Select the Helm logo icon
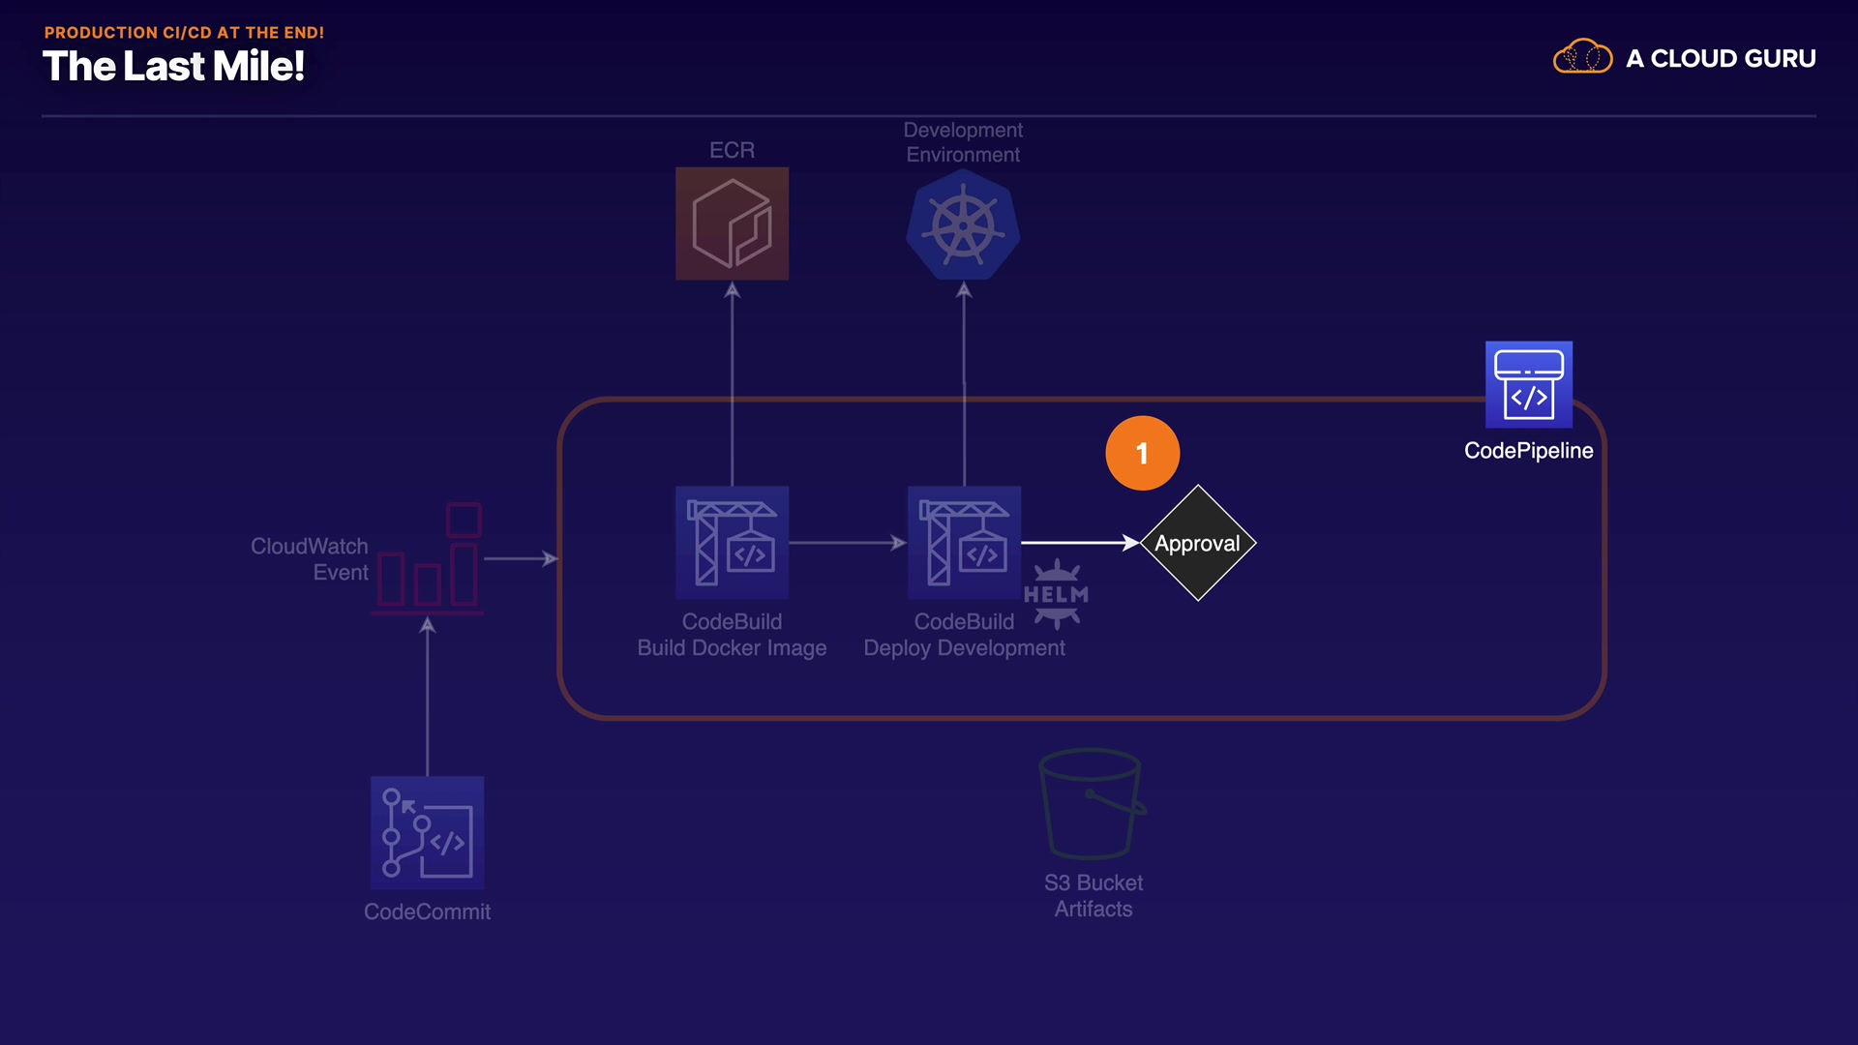The width and height of the screenshot is (1858, 1045). click(1056, 594)
